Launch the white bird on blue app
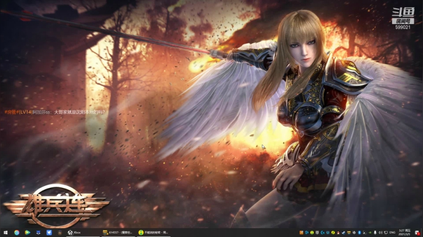Image resolution: width=423 pixels, height=237 pixels. [x=49, y=232]
